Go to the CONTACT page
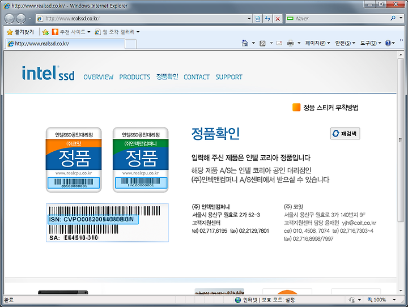Viewport: 408px width, 307px height. tap(197, 77)
